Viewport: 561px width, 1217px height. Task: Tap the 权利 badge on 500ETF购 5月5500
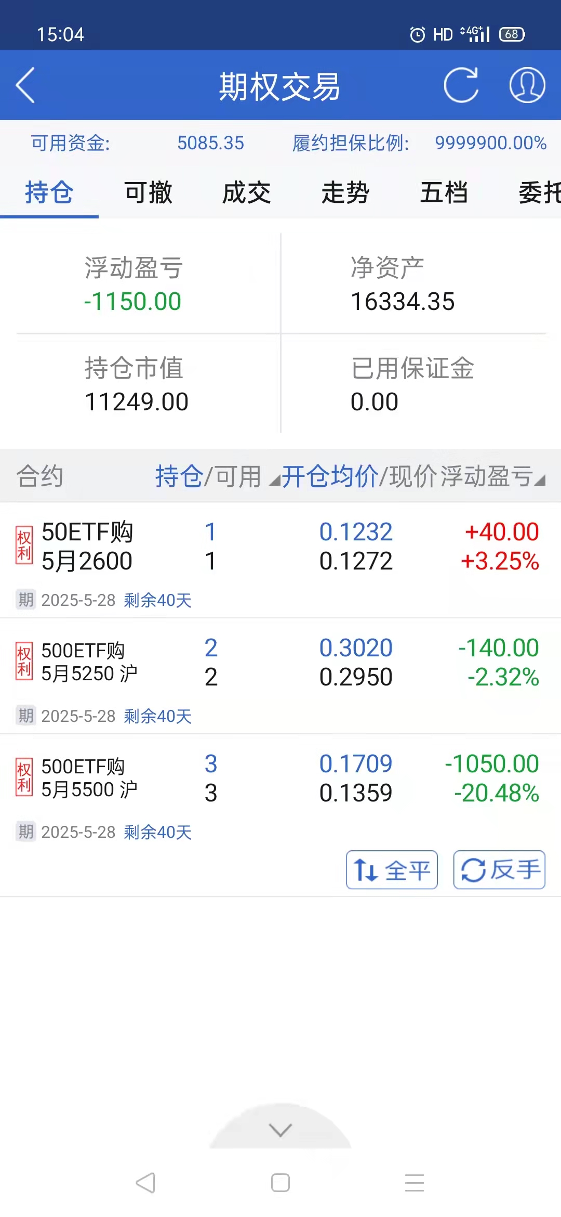24,778
